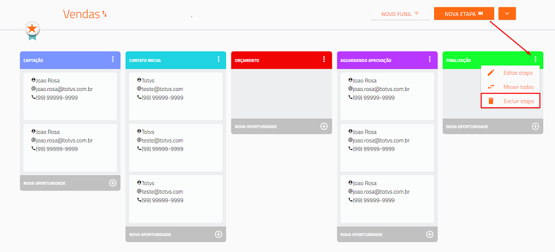The width and height of the screenshot is (555, 252).
Task: Click the pencil icon for Editar etapa
Action: (x=491, y=73)
